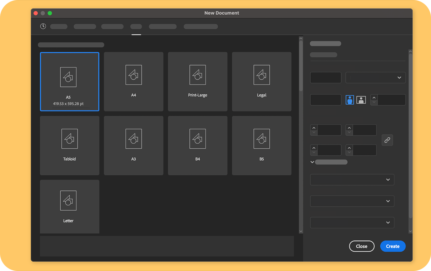Image resolution: width=431 pixels, height=271 pixels.
Task: Select the B4 preset
Action: pos(197,145)
